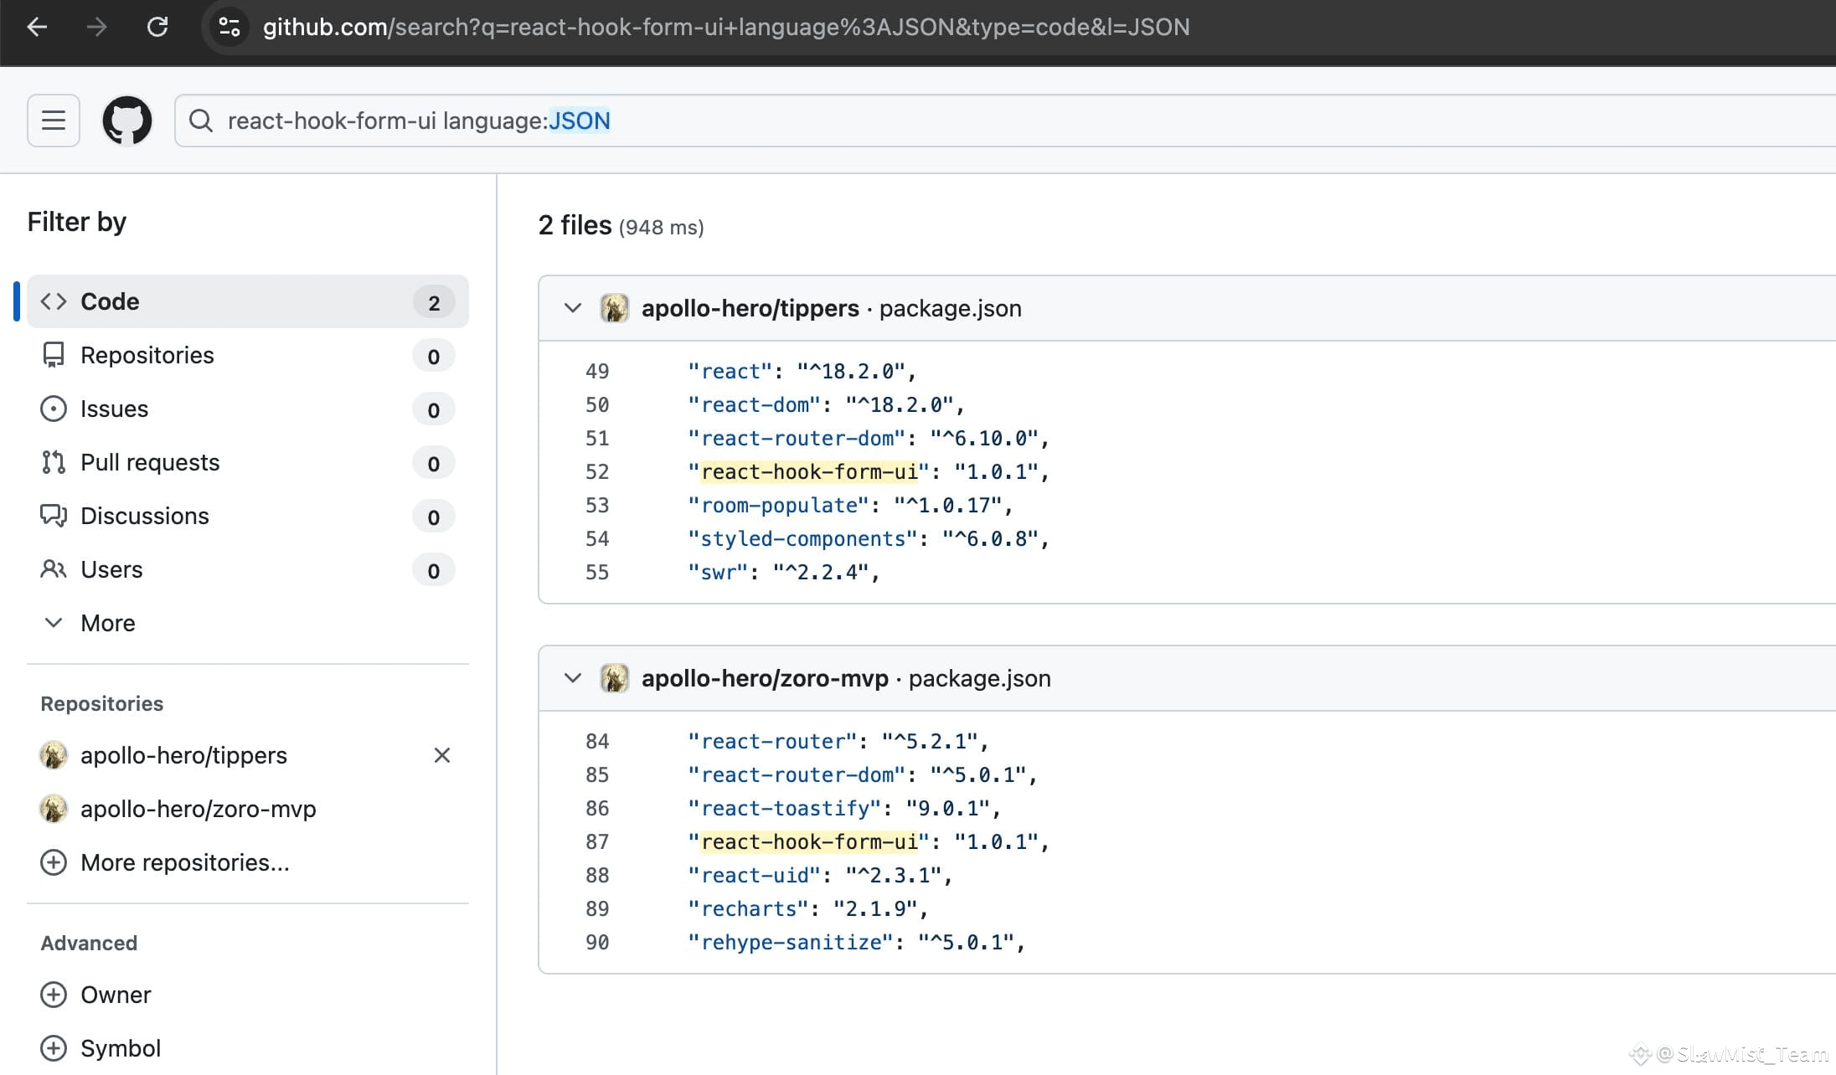This screenshot has height=1075, width=1836.
Task: Click the "rehype-sanitize" dependency line
Action: click(856, 943)
